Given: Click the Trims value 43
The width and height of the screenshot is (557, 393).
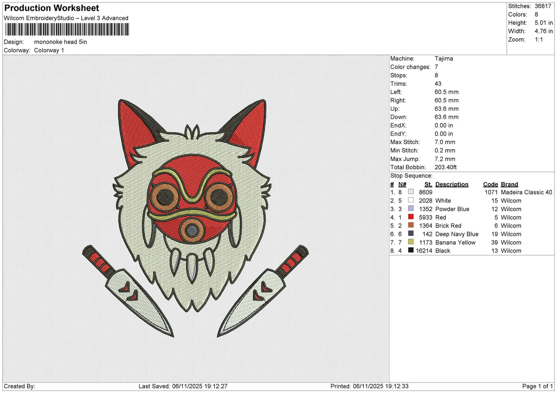Looking at the screenshot, I should pyautogui.click(x=439, y=84).
